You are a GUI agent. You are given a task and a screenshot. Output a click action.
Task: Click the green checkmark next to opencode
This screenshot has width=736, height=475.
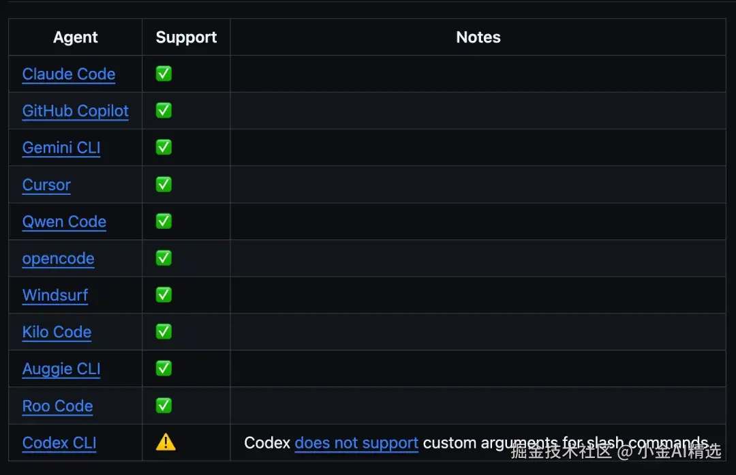click(164, 258)
